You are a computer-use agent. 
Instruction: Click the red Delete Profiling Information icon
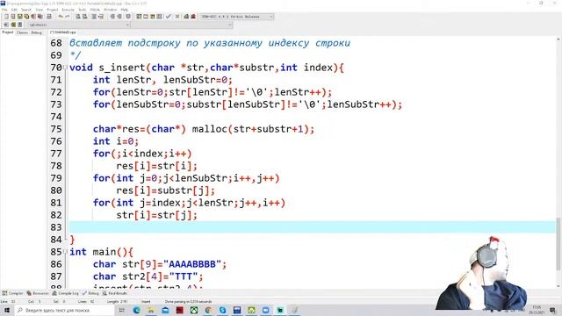point(193,17)
